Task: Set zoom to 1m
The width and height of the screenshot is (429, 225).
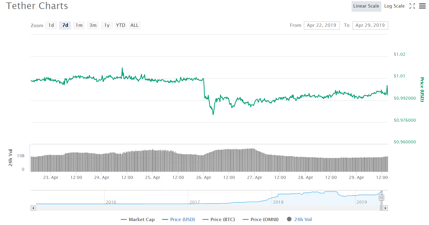Action: pos(79,25)
